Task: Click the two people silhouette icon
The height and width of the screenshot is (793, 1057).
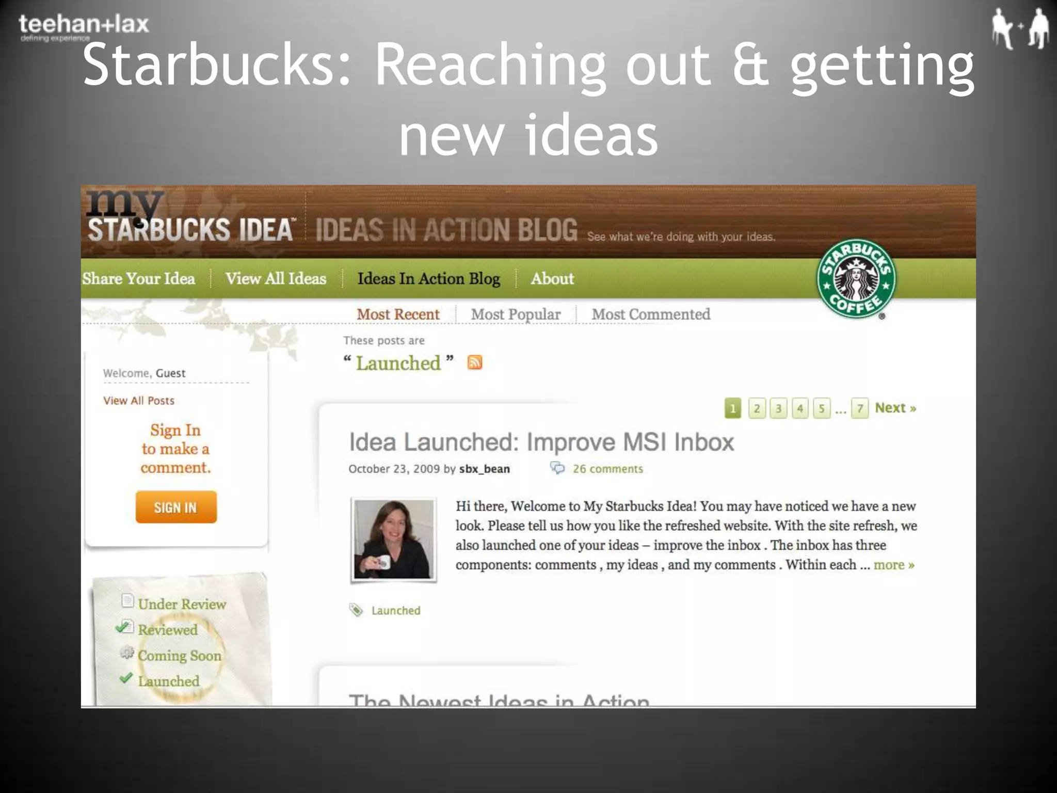Action: coord(1020,28)
